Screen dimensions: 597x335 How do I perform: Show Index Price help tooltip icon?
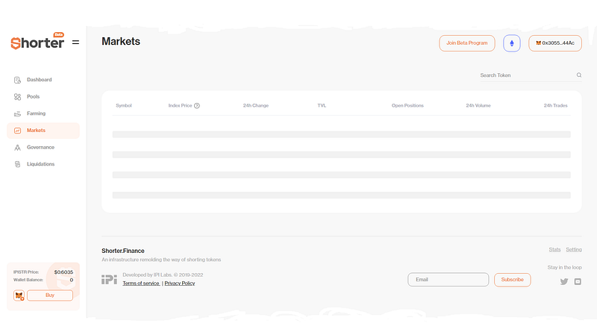click(x=197, y=106)
